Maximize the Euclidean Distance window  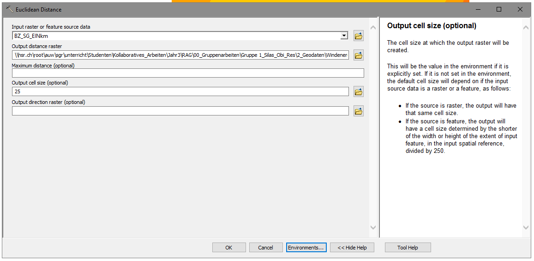(x=499, y=9)
